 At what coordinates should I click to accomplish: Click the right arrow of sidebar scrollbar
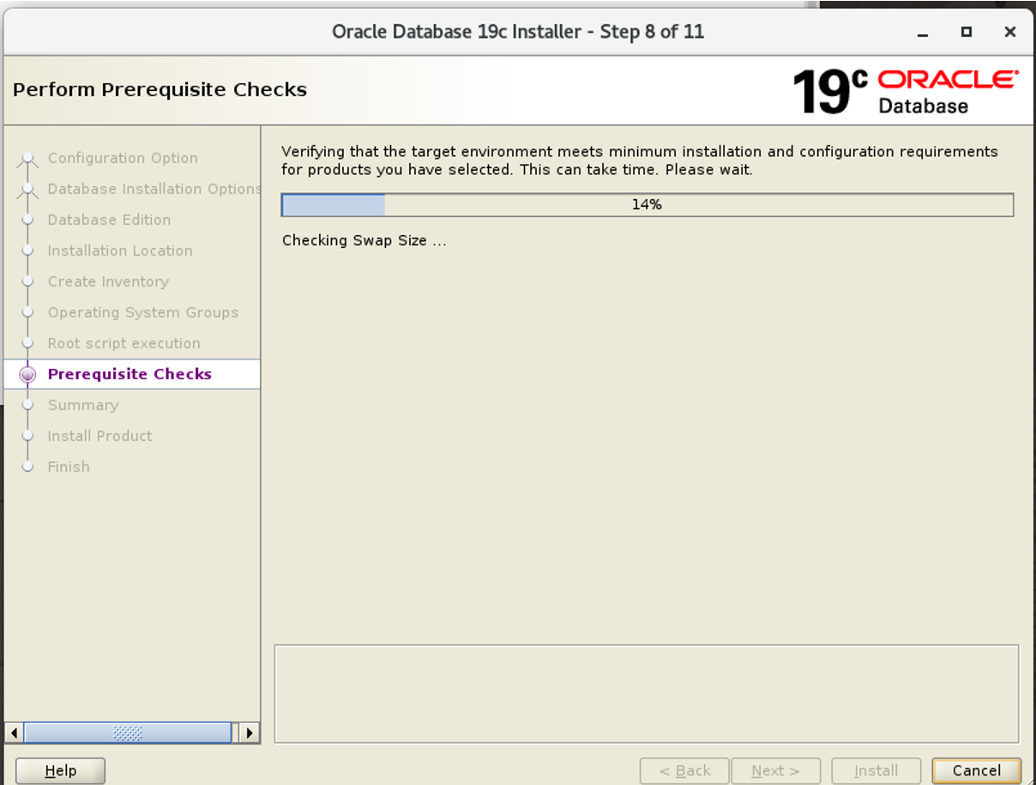[x=249, y=733]
